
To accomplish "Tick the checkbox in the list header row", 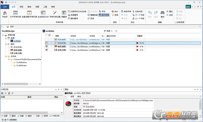I will [46, 35].
